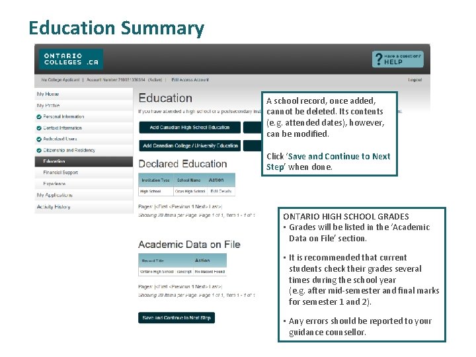Select Personal Information in the sidebar
Image resolution: width=476 pixels, height=357 pixels.
point(84,116)
